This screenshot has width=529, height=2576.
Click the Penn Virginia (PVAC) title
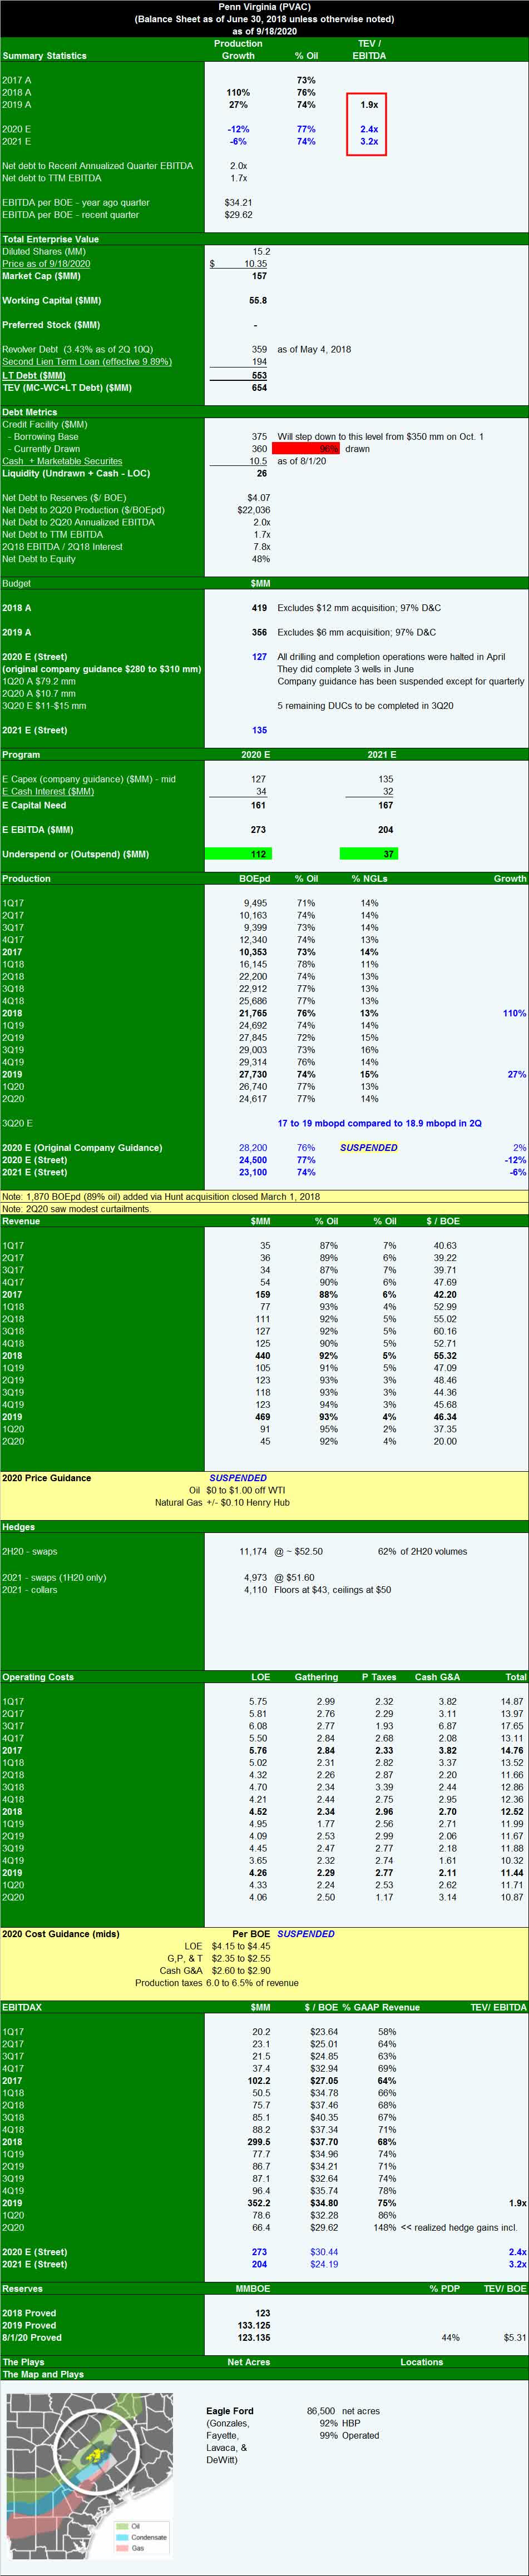point(265,7)
